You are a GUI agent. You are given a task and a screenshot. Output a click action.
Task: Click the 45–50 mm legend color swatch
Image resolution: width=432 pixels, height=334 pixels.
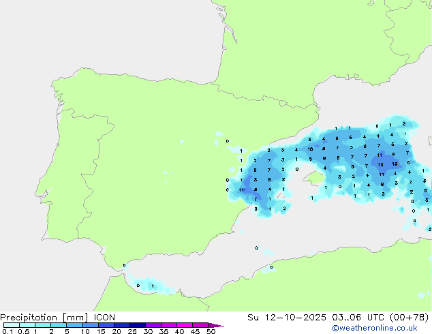coord(200,325)
